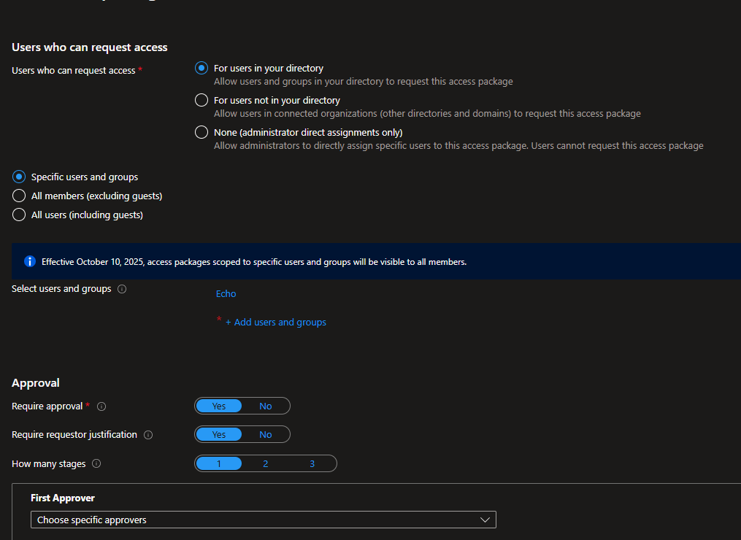Image resolution: width=741 pixels, height=540 pixels.
Task: Set Require requestor justification to Yes
Action: [x=219, y=434]
